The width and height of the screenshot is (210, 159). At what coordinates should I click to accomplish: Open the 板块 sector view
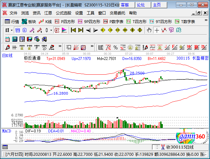(x=29, y=21)
